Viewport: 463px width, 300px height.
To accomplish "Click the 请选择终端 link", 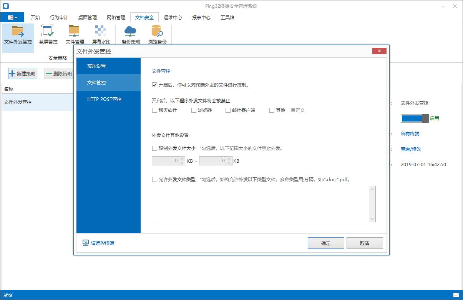I will coord(103,243).
